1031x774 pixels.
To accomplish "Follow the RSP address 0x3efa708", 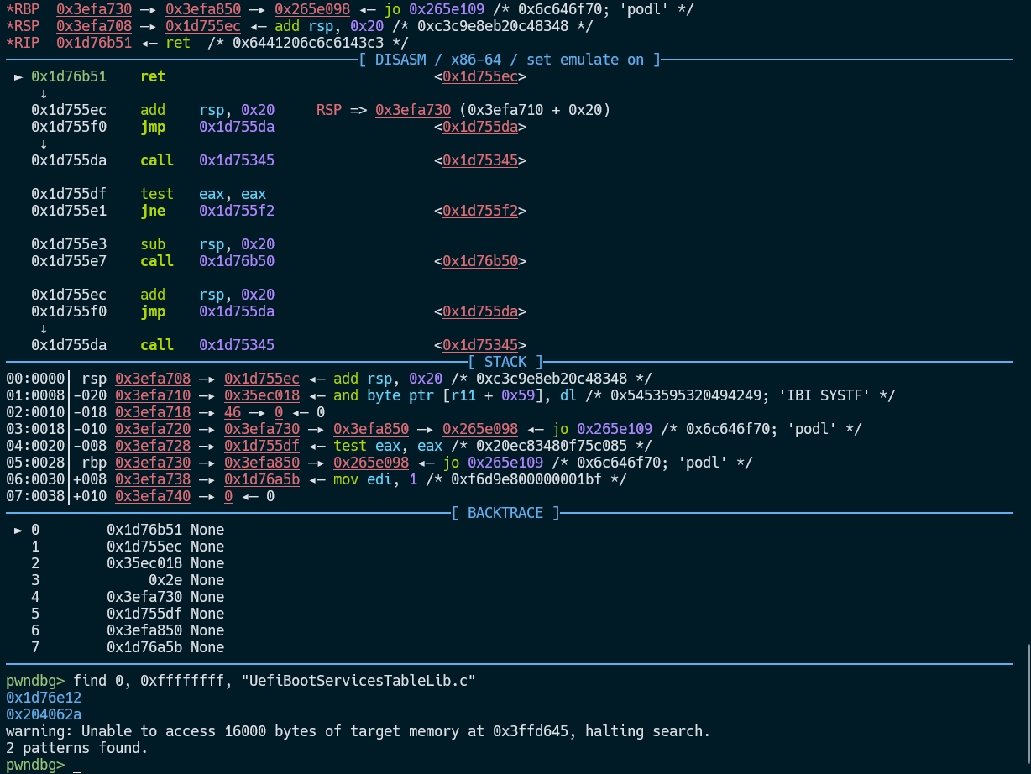I will (94, 26).
